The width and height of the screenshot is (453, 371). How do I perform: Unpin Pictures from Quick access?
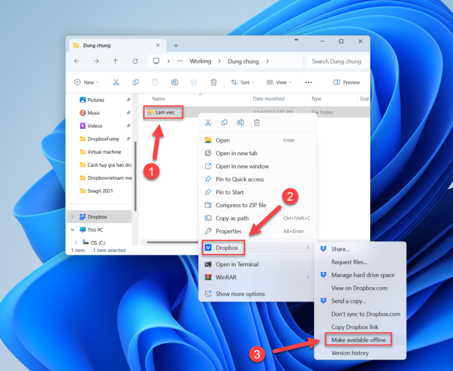128,100
